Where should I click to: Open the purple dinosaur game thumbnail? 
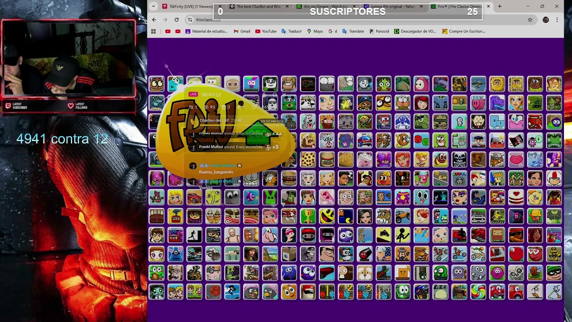click(497, 102)
